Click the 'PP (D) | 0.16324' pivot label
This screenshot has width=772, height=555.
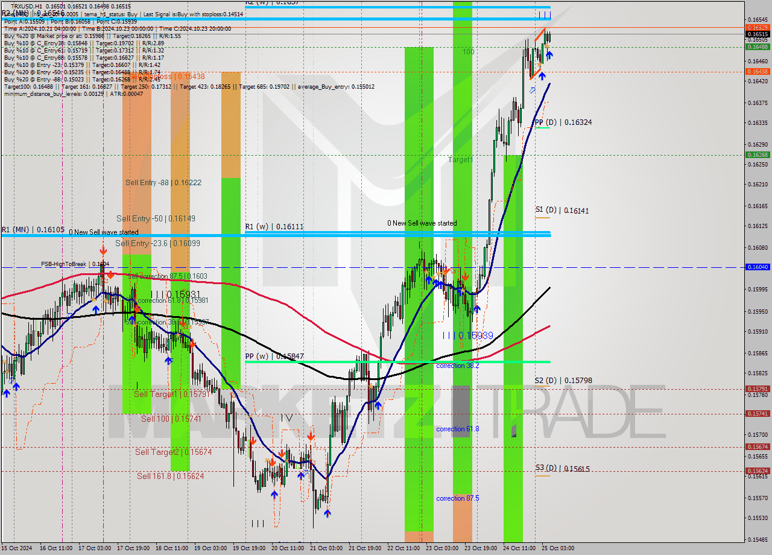[x=563, y=122]
